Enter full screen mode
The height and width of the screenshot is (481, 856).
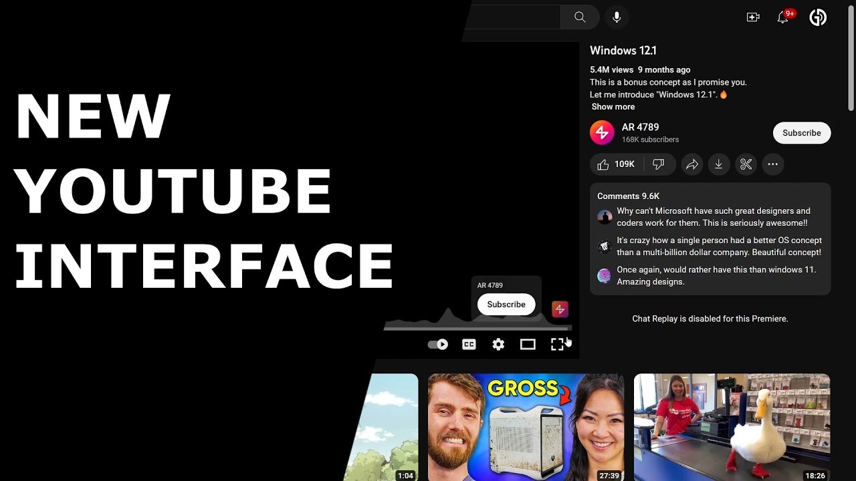[x=557, y=345]
